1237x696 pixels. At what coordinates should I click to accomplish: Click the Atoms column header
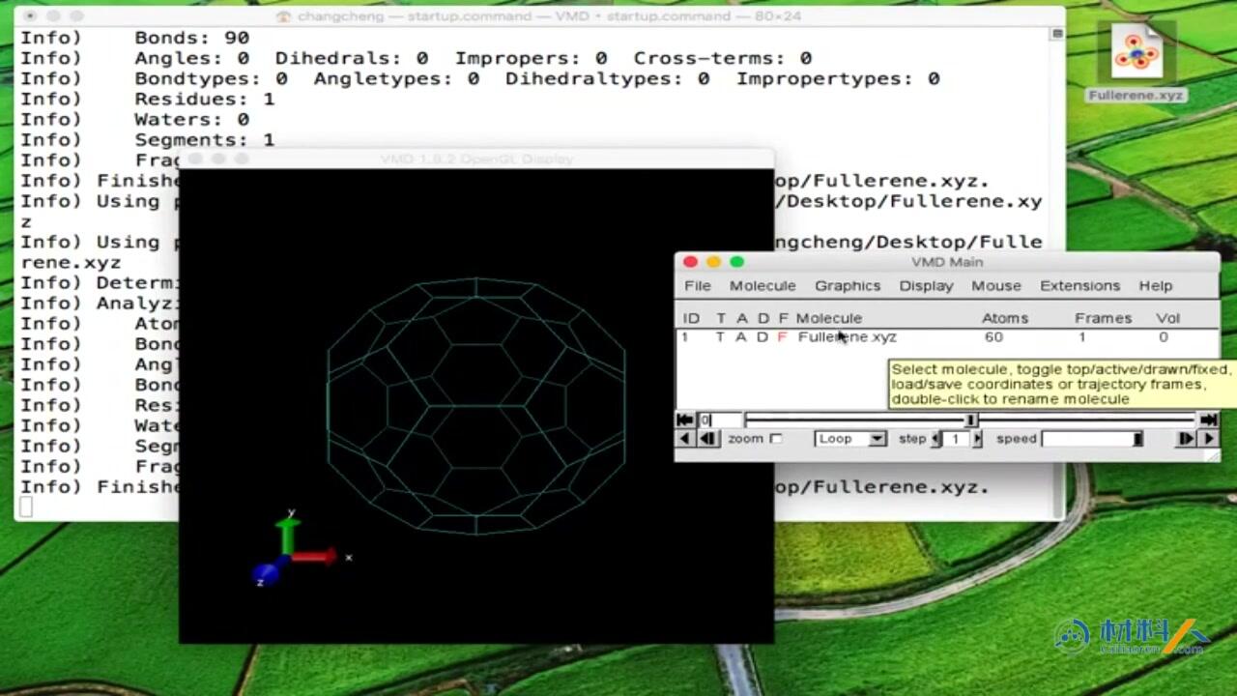pyautogui.click(x=1005, y=318)
